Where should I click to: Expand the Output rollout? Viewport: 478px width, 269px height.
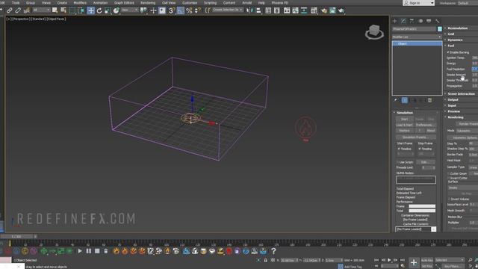(x=453, y=99)
